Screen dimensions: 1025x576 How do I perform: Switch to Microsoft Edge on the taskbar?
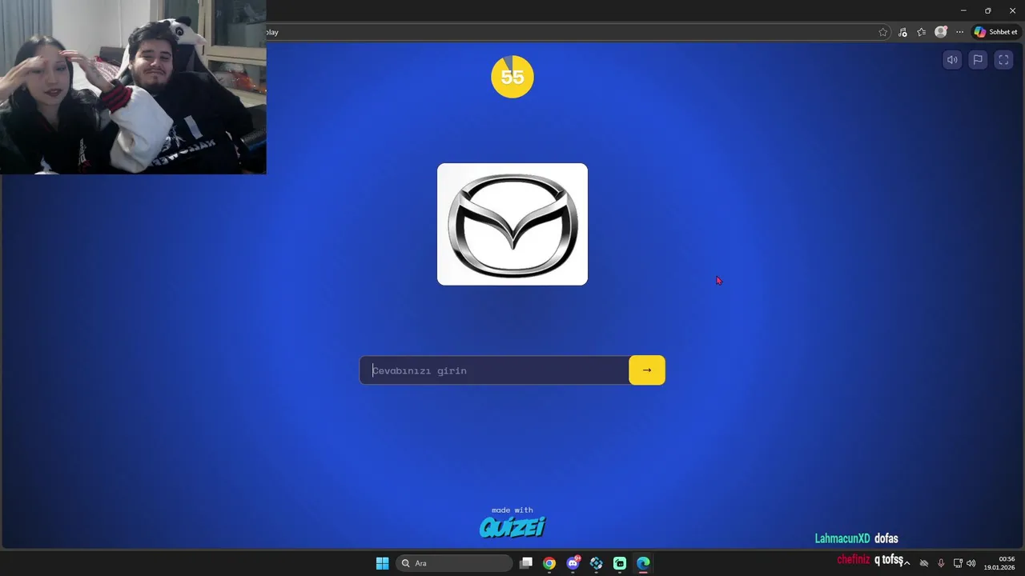(x=643, y=563)
